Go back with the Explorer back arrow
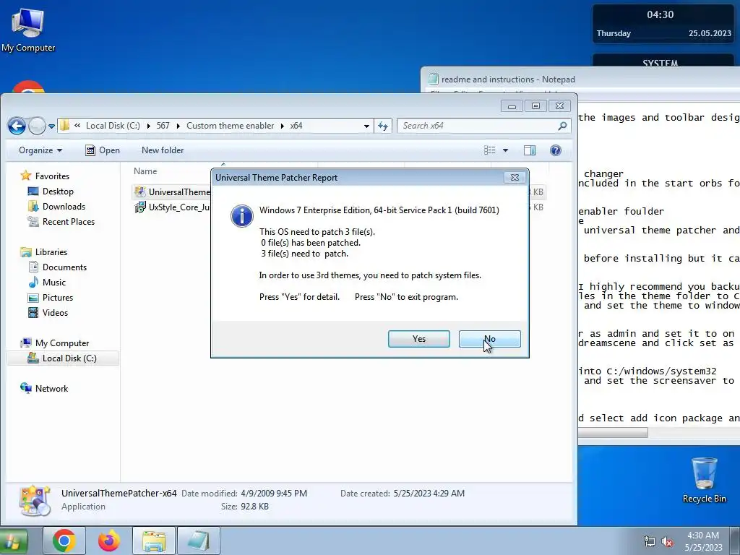 [x=17, y=126]
